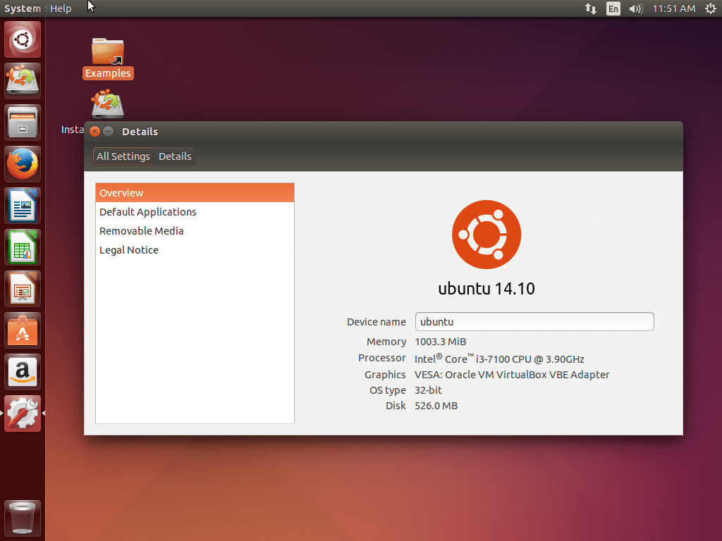Click the Disk value 526.0 MB
Viewport: 722px width, 541px height.
(436, 406)
